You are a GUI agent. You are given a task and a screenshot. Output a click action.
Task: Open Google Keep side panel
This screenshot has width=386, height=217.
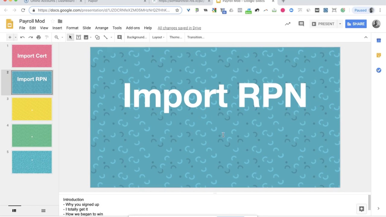click(x=379, y=55)
